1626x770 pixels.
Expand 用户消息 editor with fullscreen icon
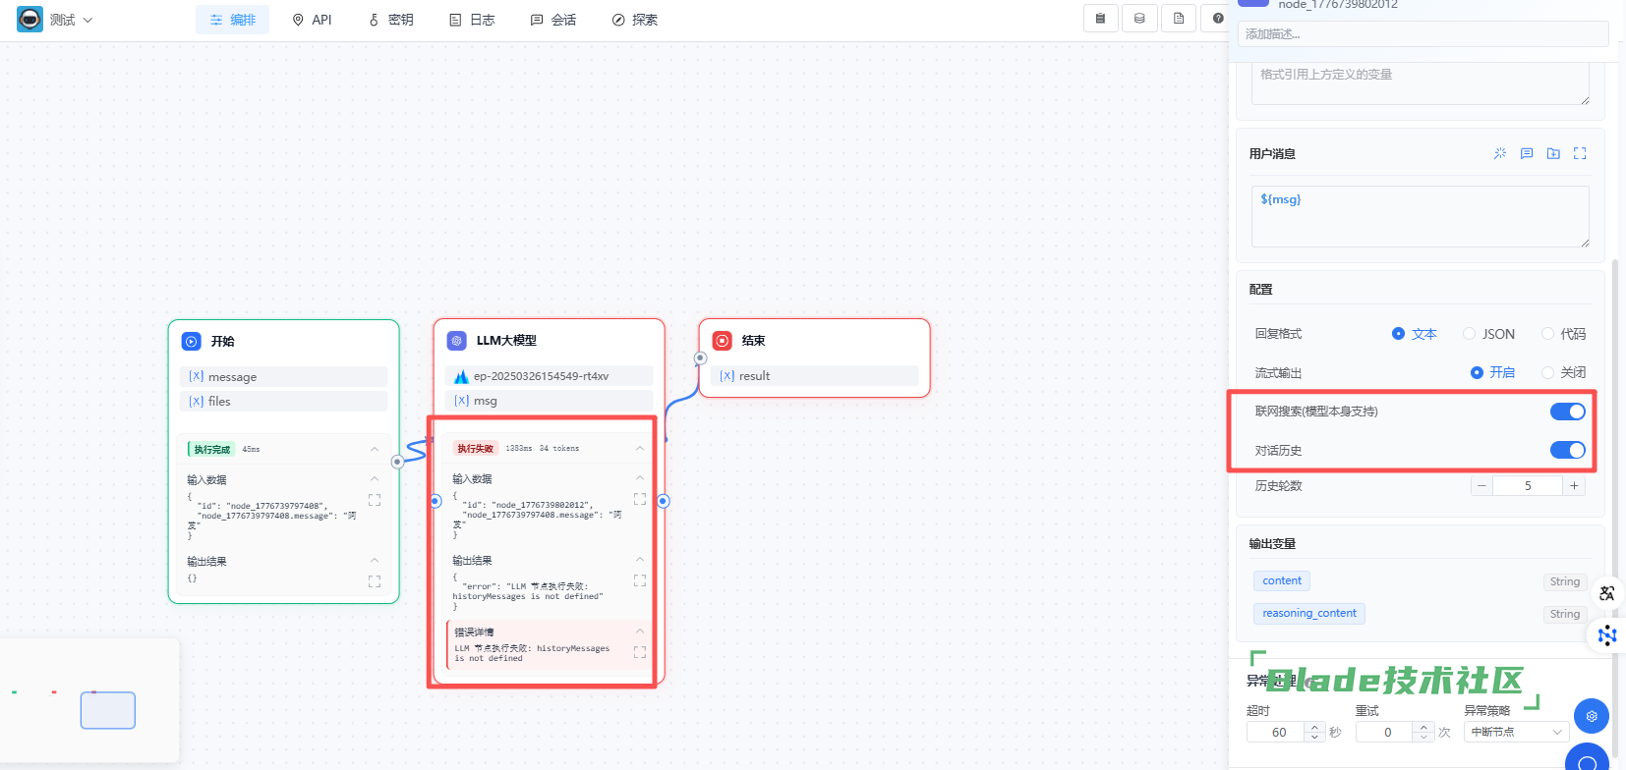tap(1580, 153)
